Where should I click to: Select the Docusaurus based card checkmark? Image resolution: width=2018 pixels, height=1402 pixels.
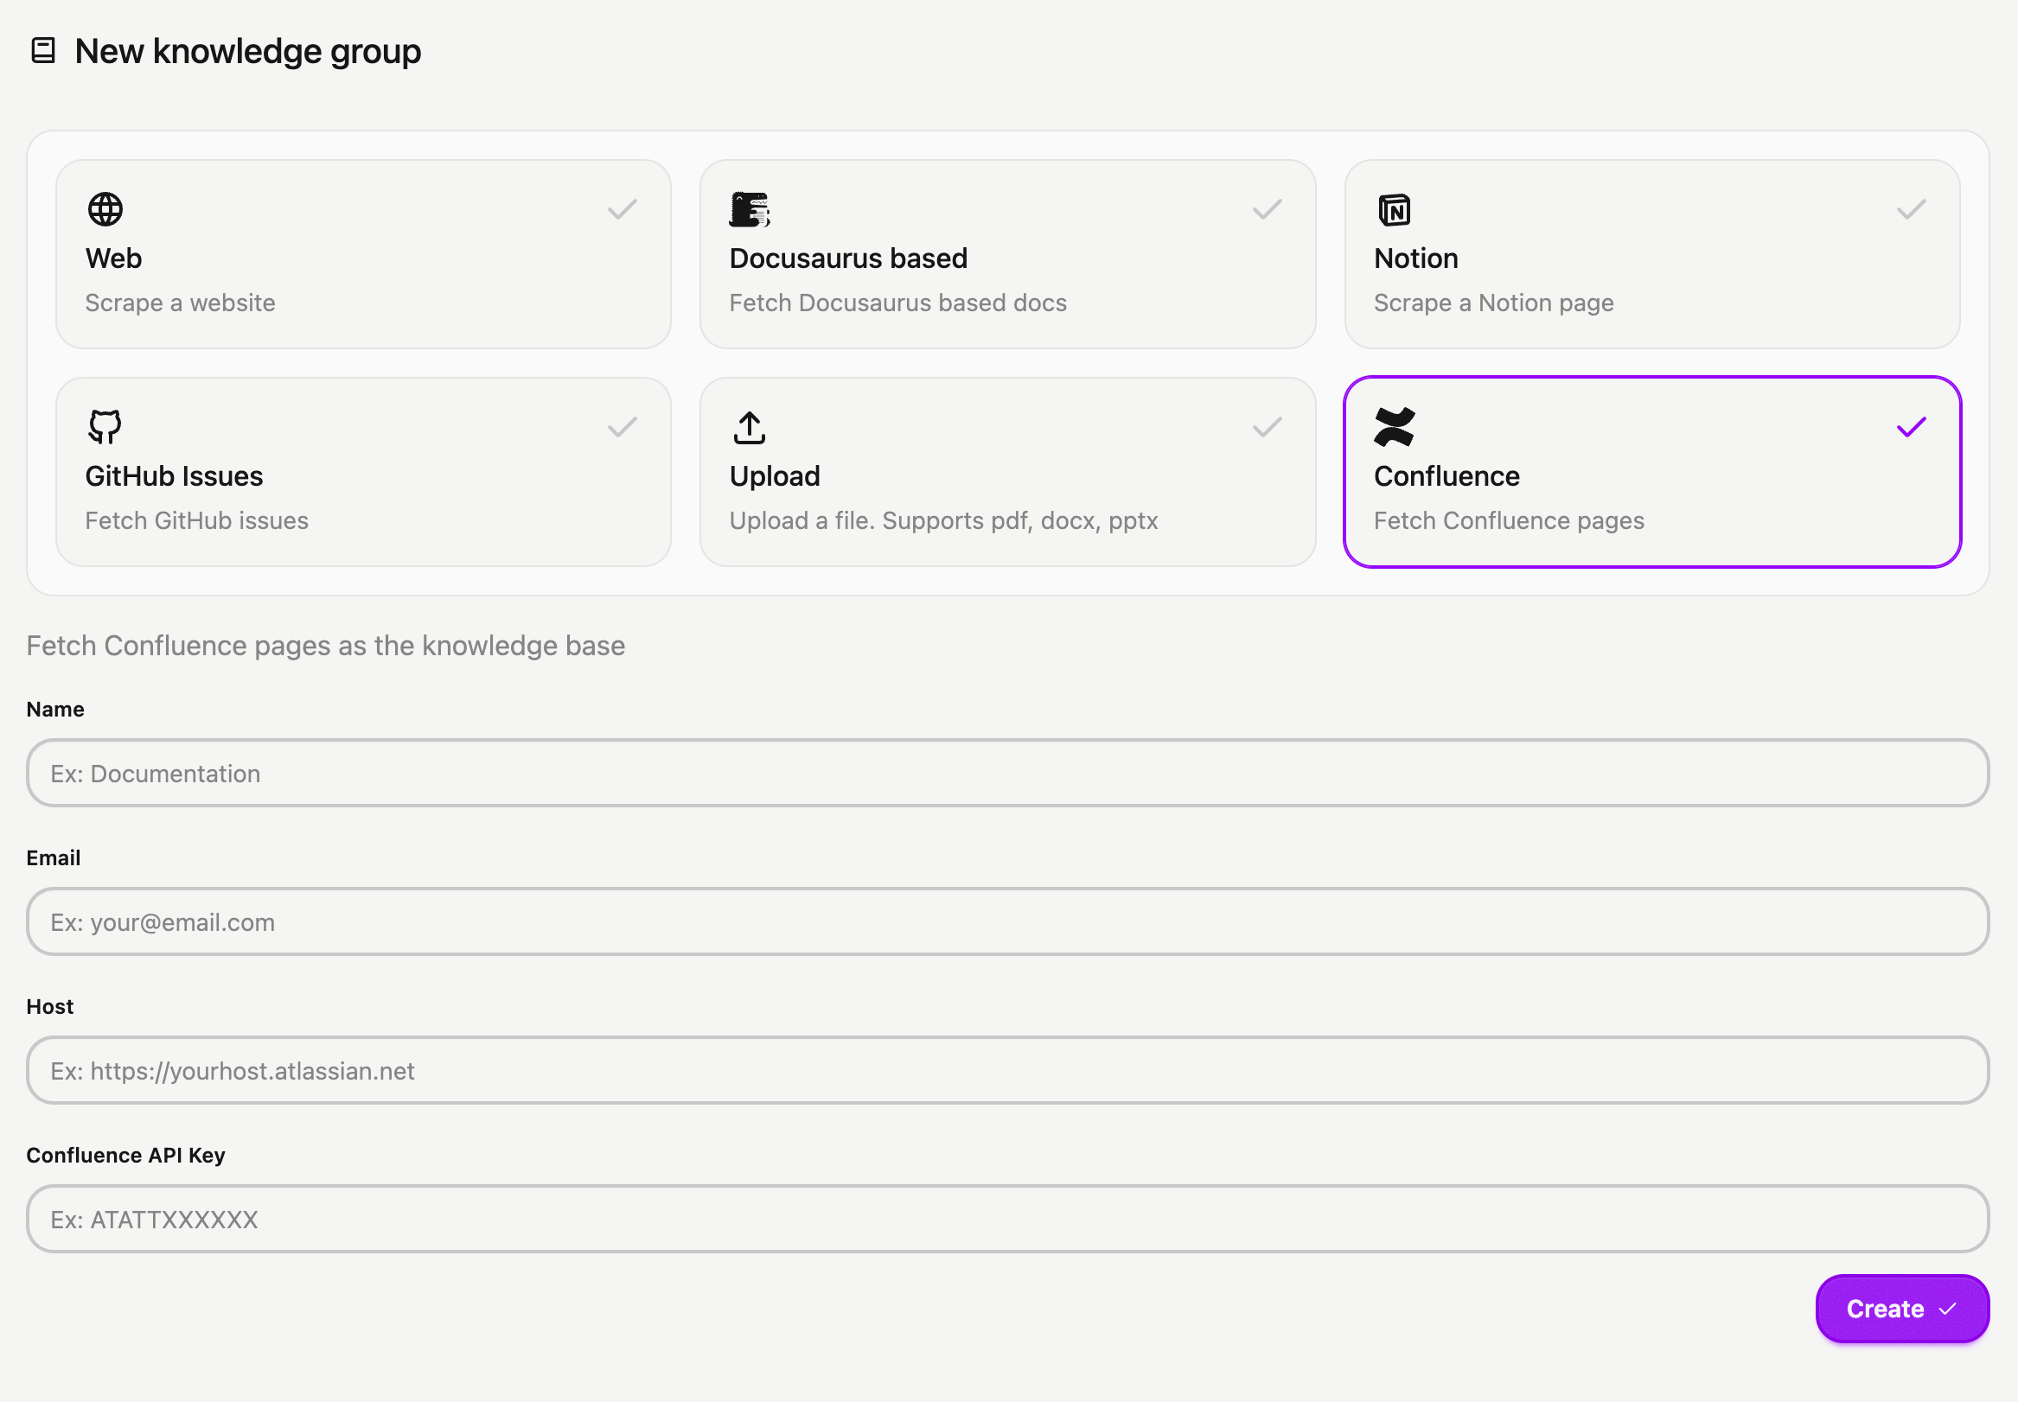[x=1267, y=209]
